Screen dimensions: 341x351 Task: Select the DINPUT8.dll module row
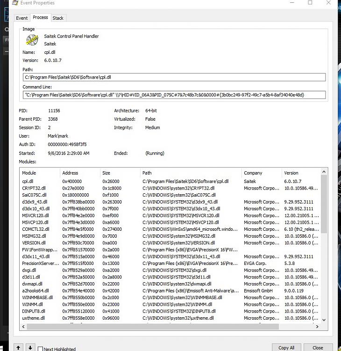point(170,311)
